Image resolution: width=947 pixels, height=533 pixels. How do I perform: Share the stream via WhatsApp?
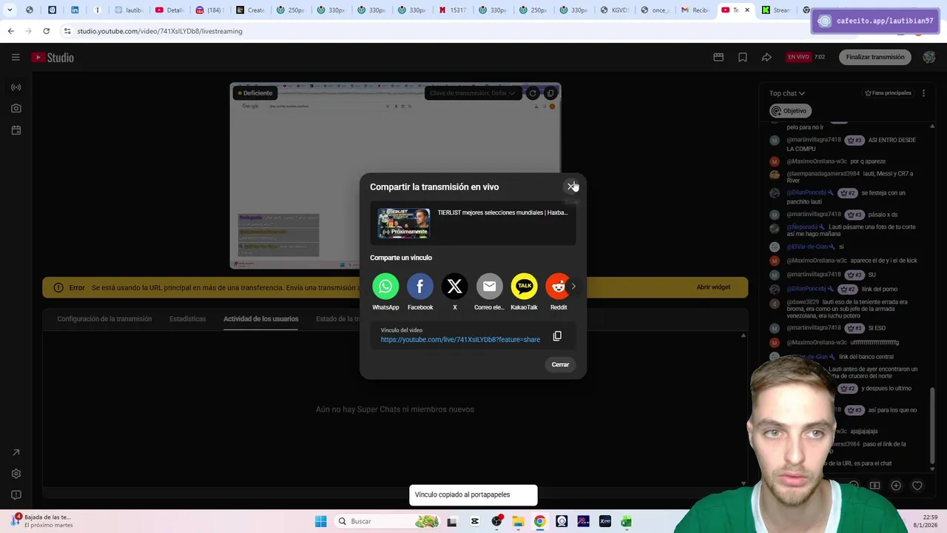point(385,286)
